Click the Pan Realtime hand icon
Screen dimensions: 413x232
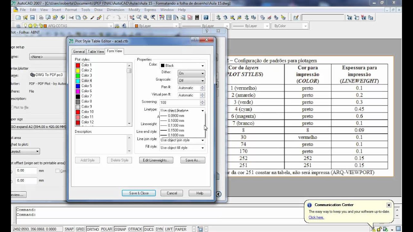(x=132, y=17)
